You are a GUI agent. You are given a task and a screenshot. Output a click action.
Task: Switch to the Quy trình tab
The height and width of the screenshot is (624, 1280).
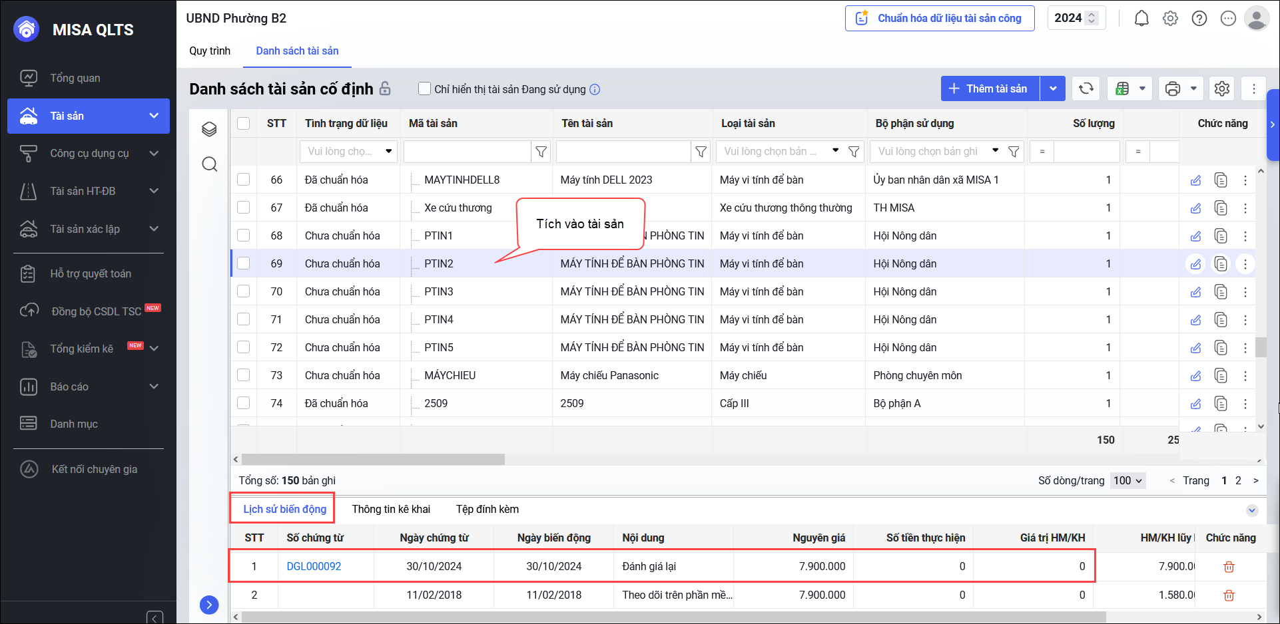[x=210, y=51]
